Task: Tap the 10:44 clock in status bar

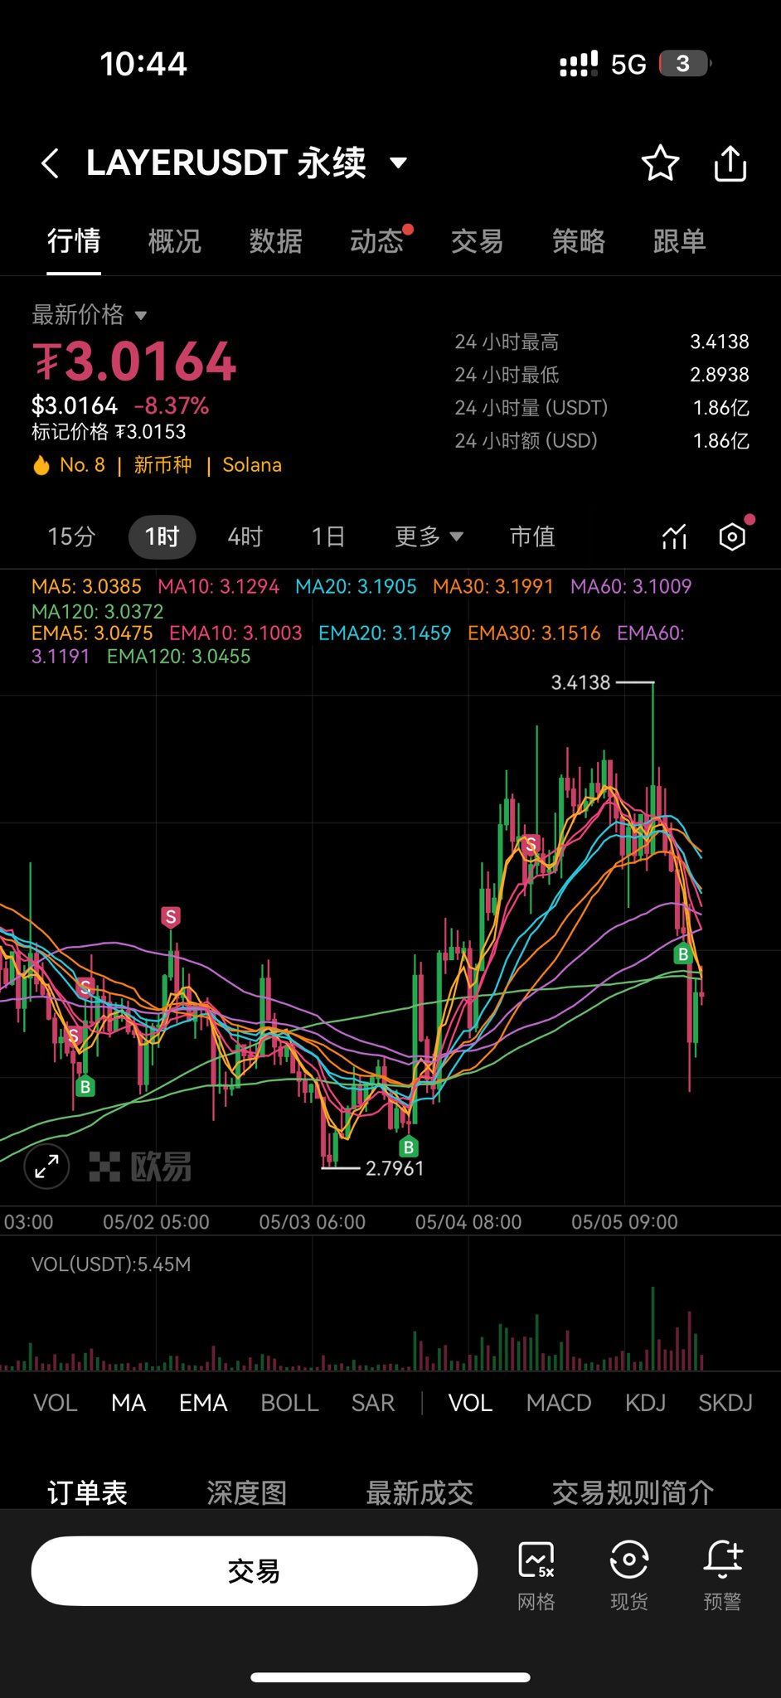Action: click(x=143, y=64)
